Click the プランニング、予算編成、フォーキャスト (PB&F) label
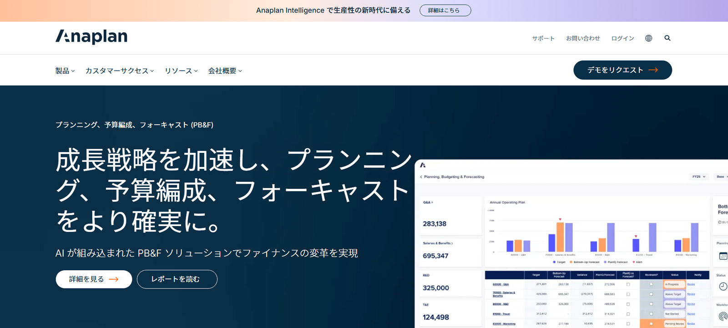This screenshot has height=328, width=728. (134, 125)
